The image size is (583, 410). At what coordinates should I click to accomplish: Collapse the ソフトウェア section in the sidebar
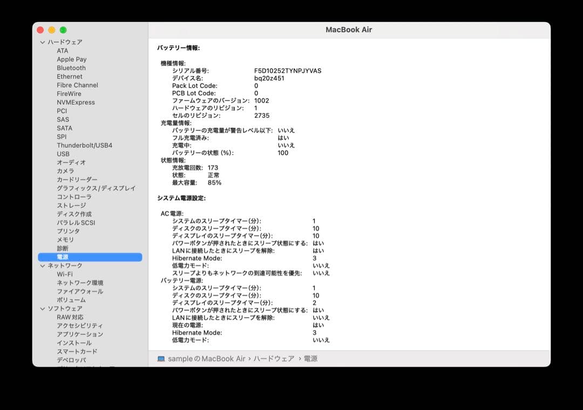(x=42, y=308)
